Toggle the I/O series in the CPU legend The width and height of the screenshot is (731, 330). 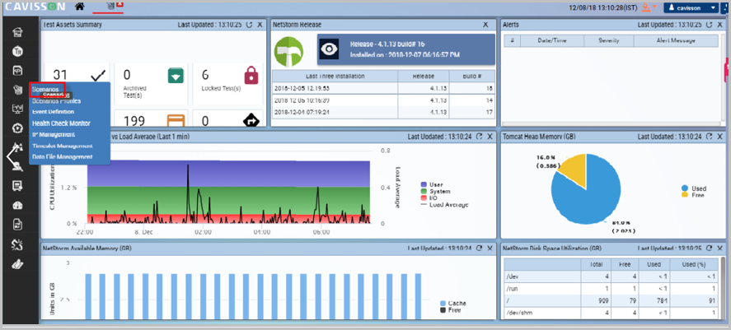pos(429,198)
